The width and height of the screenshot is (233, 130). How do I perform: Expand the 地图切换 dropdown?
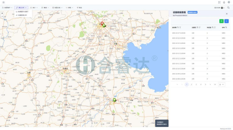57,8
